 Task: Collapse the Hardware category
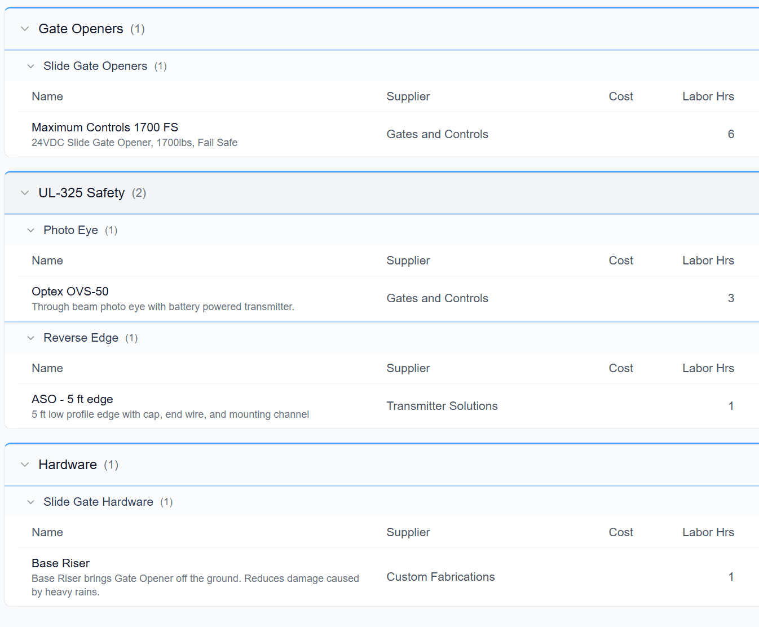25,464
